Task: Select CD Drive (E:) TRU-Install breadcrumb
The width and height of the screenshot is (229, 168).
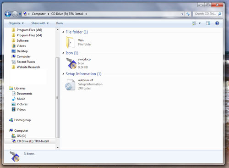Action: tap(67, 14)
